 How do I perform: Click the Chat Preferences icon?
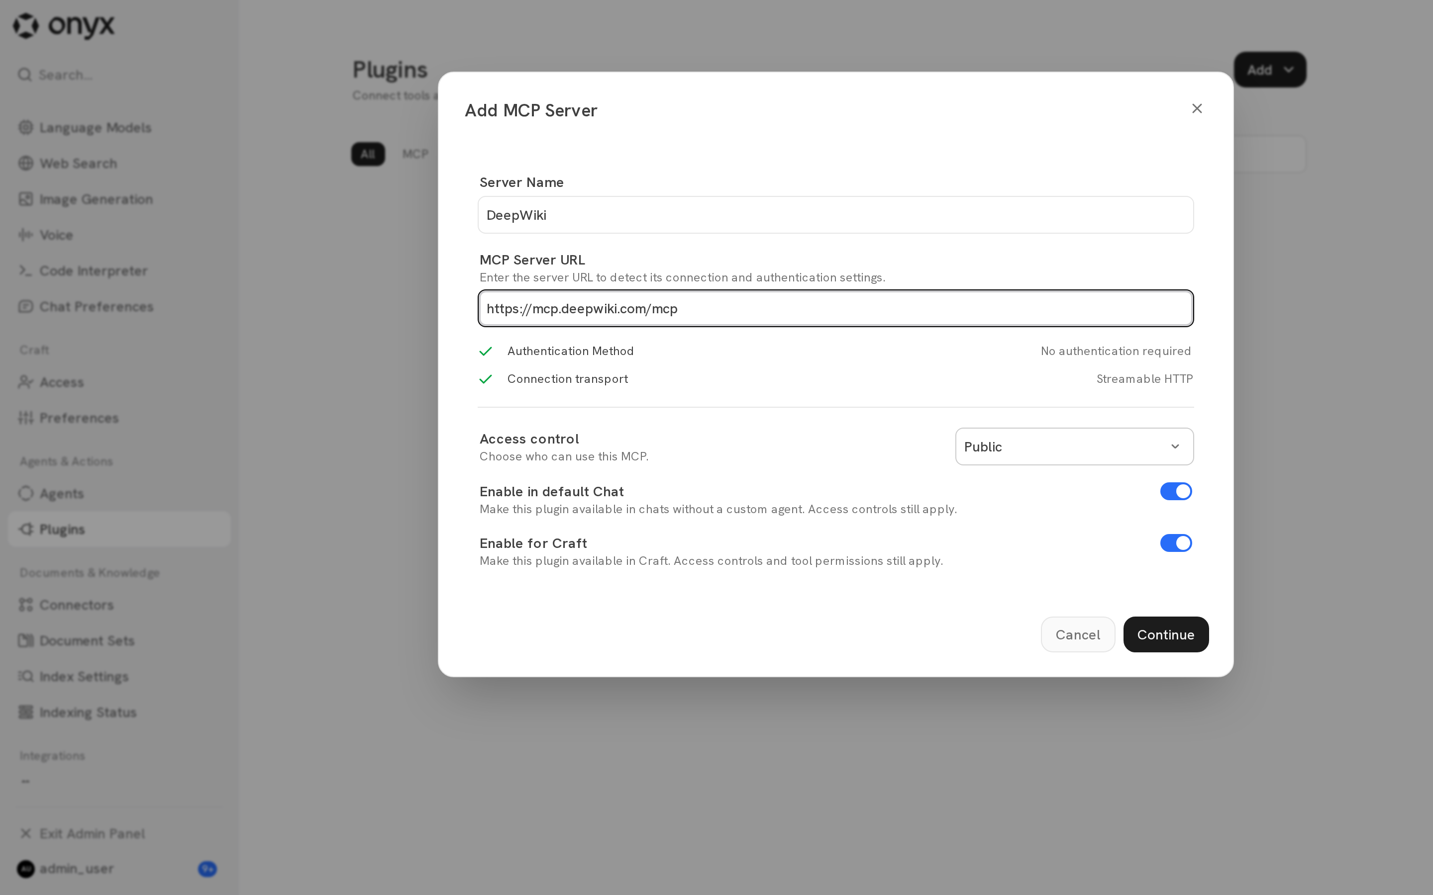(x=25, y=307)
